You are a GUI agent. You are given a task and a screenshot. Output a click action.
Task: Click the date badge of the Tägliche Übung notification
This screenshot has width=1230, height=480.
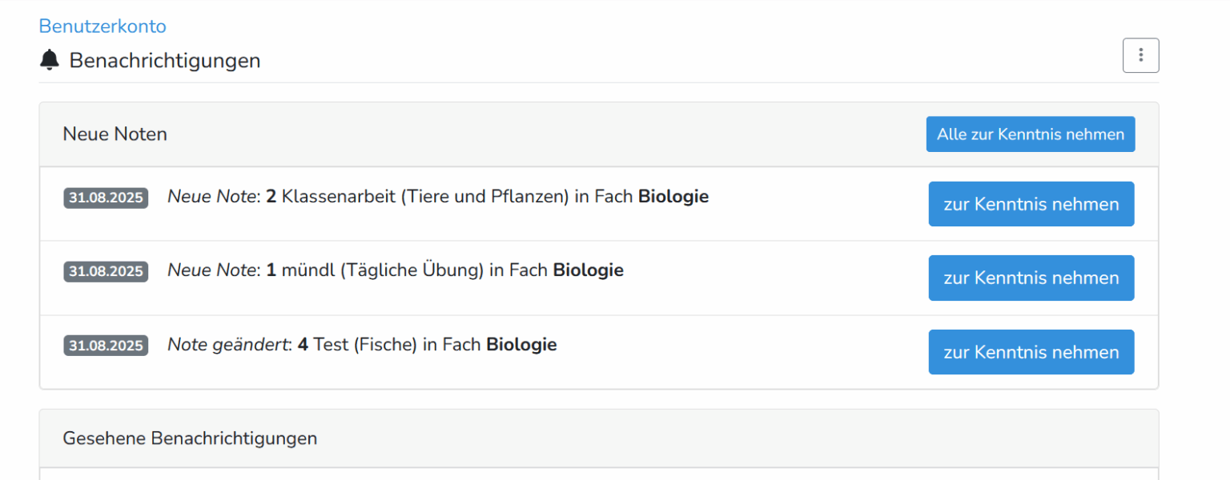click(106, 271)
